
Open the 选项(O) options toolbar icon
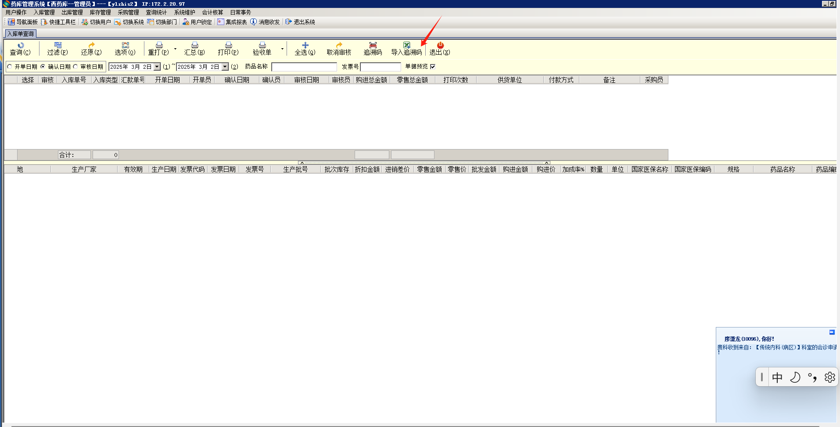[x=125, y=45]
